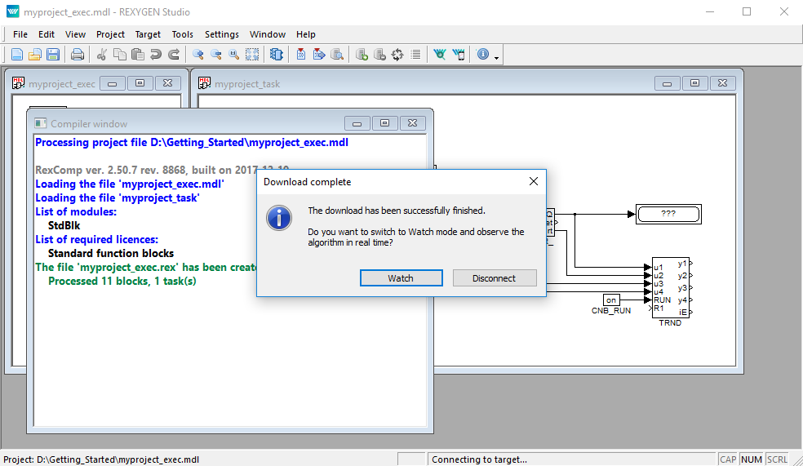
Task: Select the CNB_RUN 'on' block
Action: click(611, 300)
